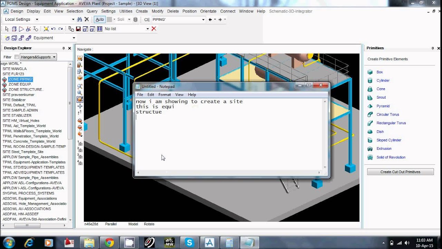
Task: Click the black X beside binoculars
Action: pyautogui.click(x=87, y=19)
